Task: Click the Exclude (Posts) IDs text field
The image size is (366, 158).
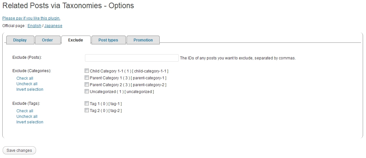Action: [x=132, y=58]
